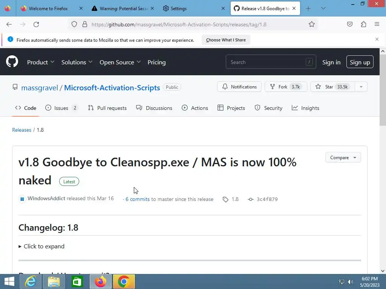The width and height of the screenshot is (386, 289).
Task: Click Choose What I Share button
Action: click(226, 40)
